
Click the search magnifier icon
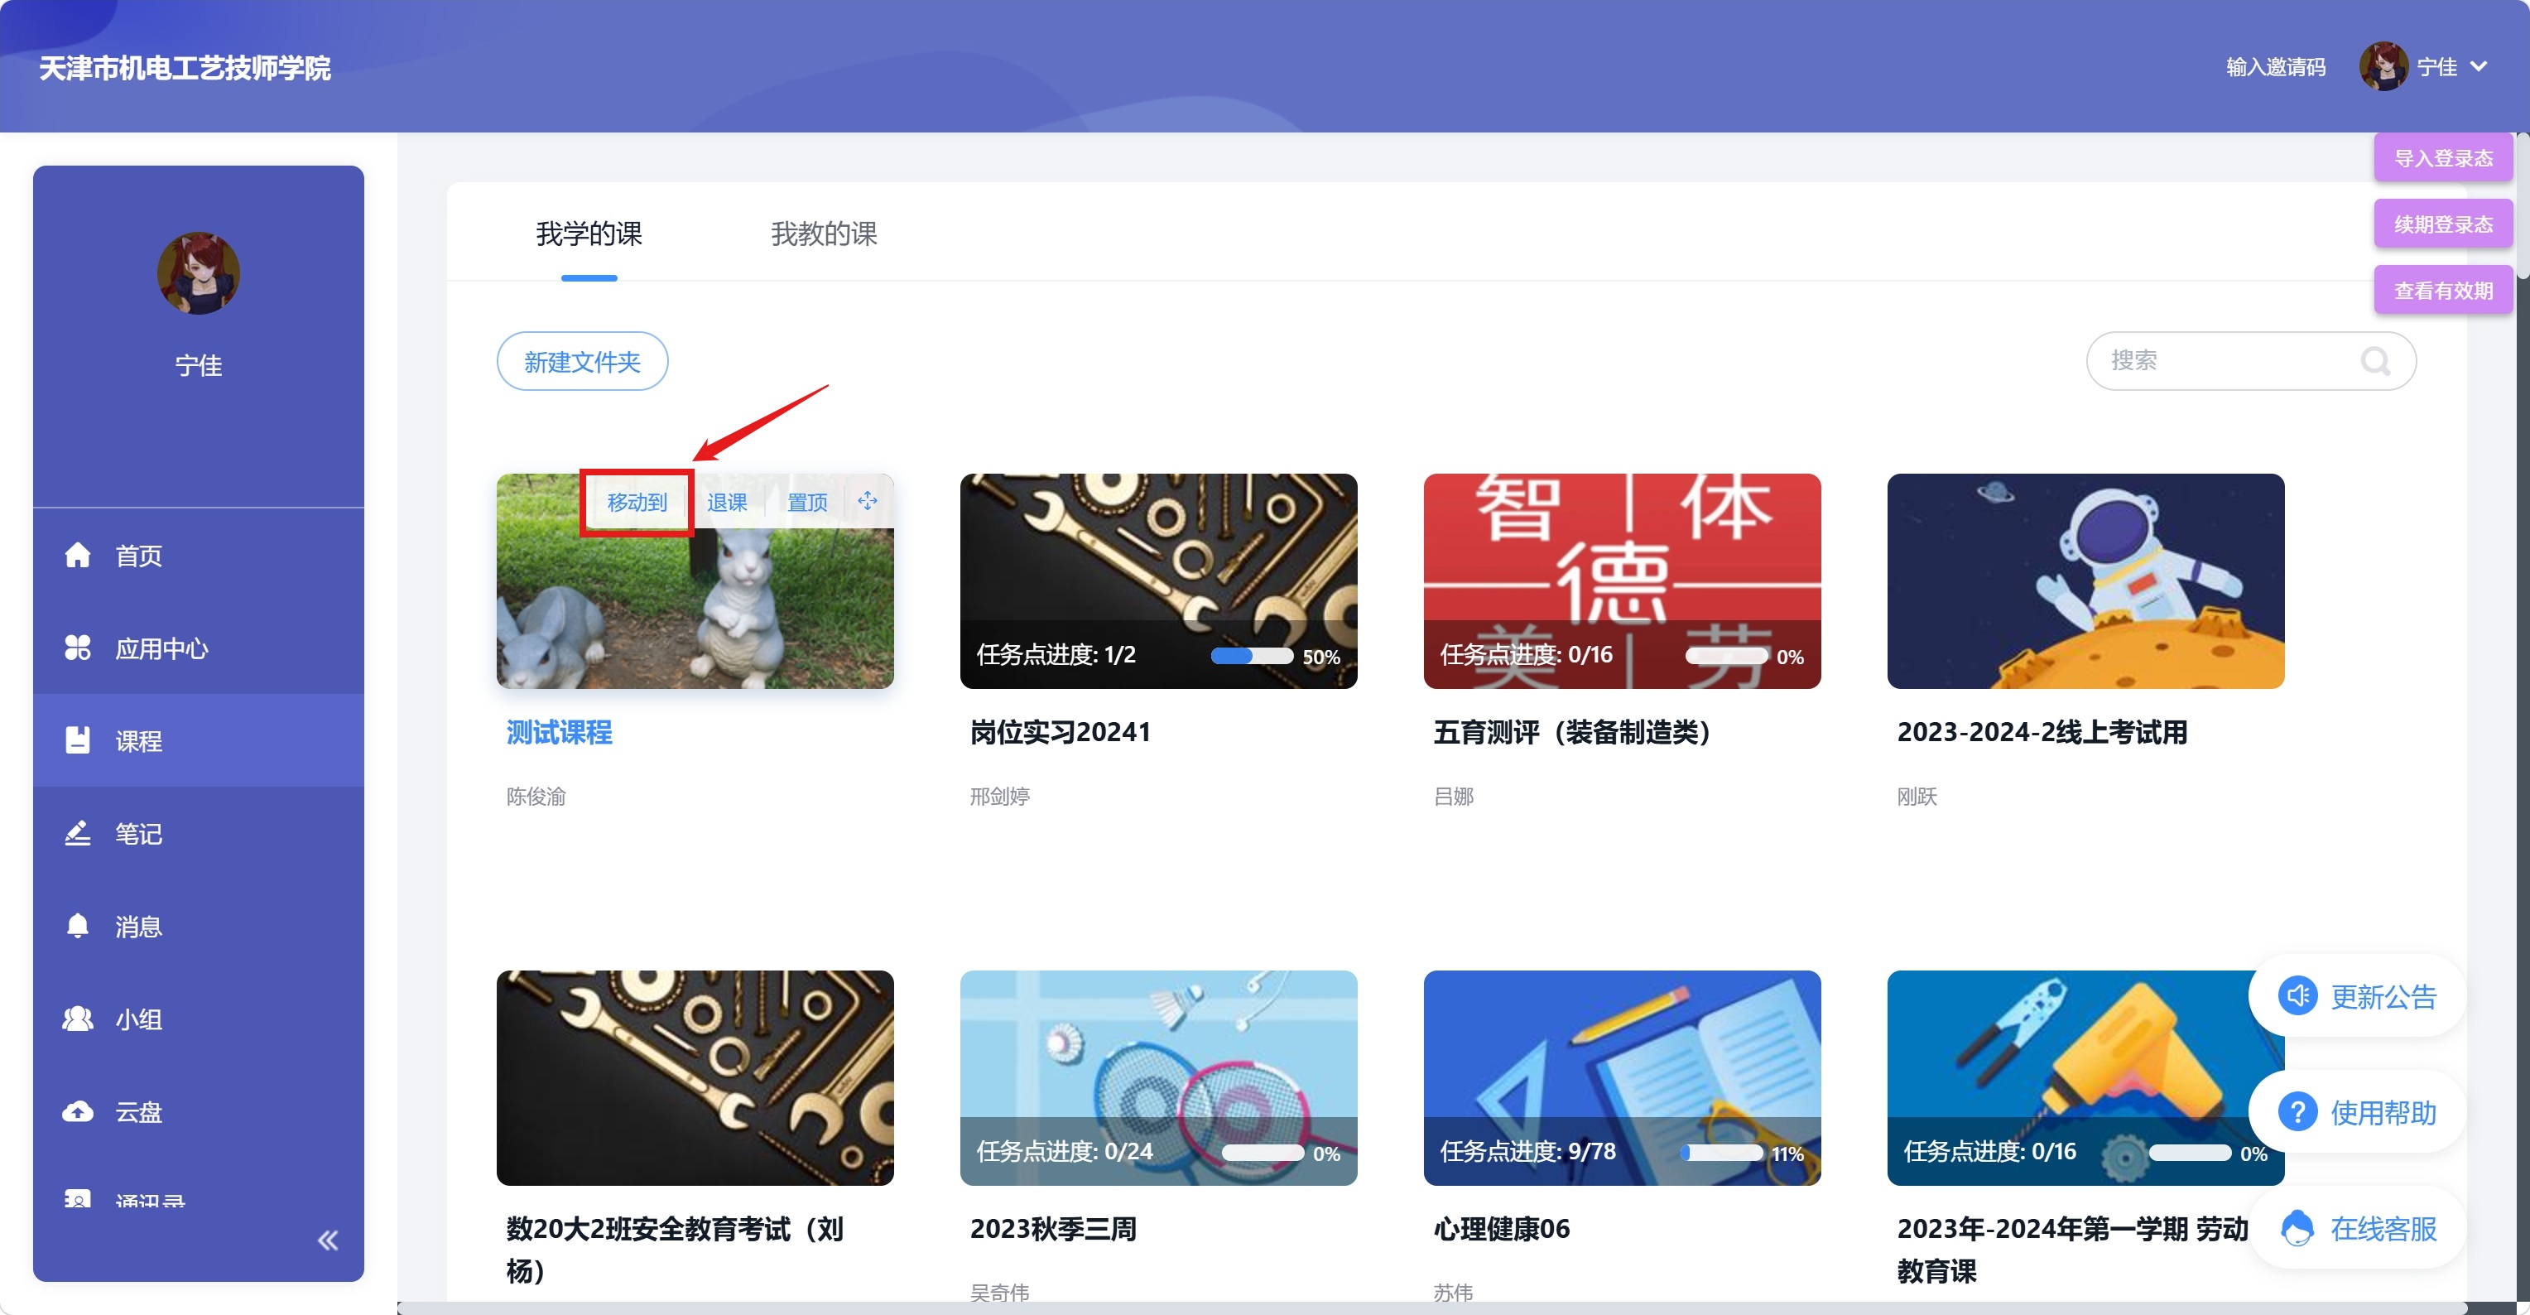2376,361
